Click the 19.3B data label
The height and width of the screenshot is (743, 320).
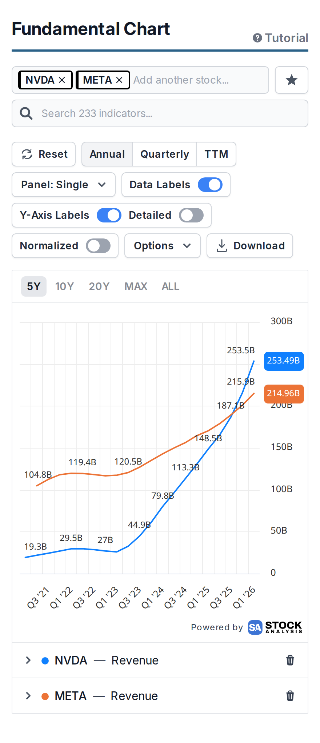tap(35, 547)
